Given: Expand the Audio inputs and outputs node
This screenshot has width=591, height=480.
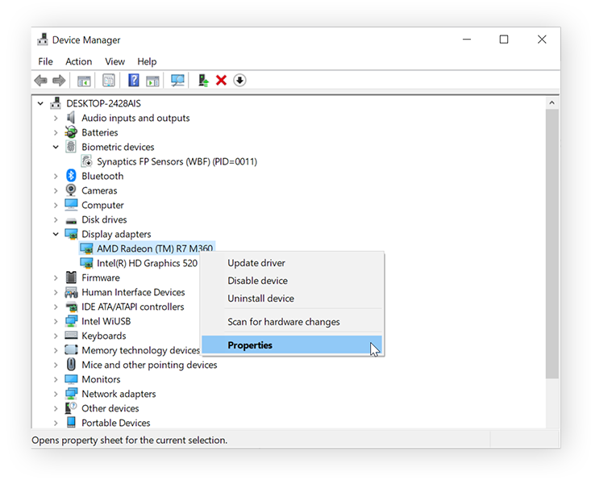Looking at the screenshot, I should tap(56, 118).
